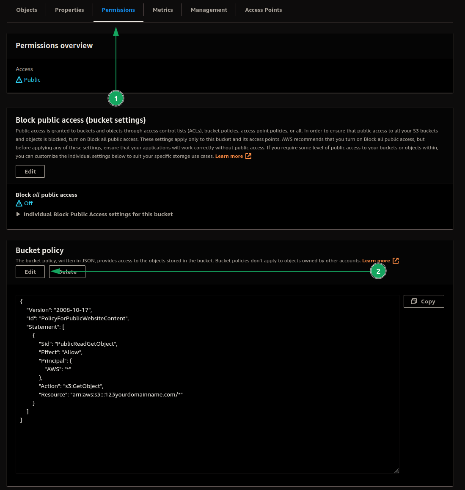Click external link icon after Bucket policy Learn more

pos(396,261)
